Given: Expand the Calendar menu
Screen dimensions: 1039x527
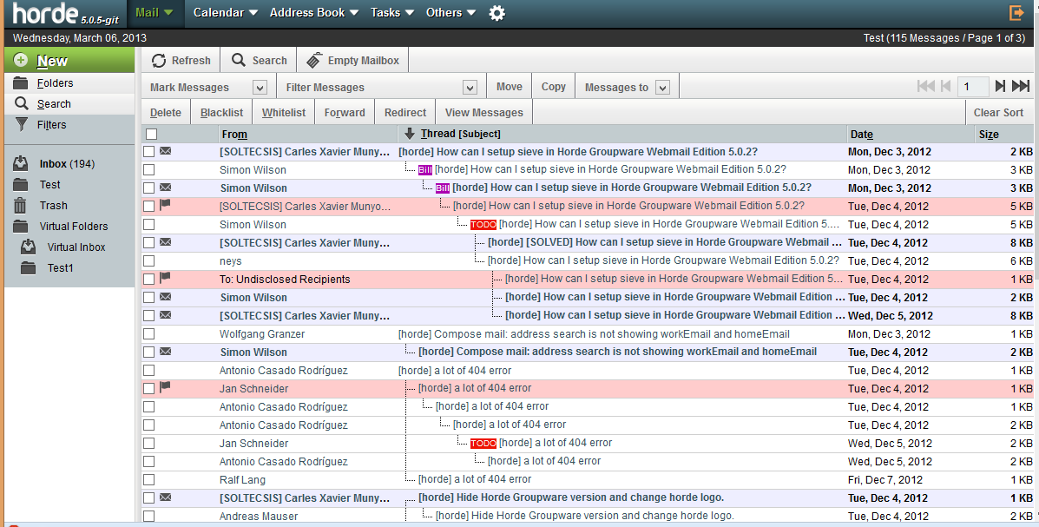Looking at the screenshot, I should pos(226,13).
